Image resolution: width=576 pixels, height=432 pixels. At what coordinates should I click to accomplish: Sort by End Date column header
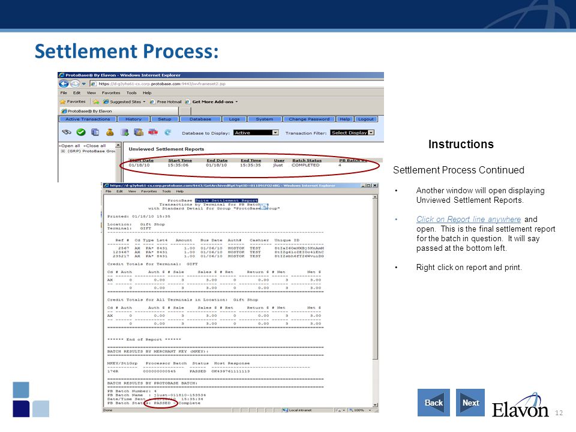point(217,161)
